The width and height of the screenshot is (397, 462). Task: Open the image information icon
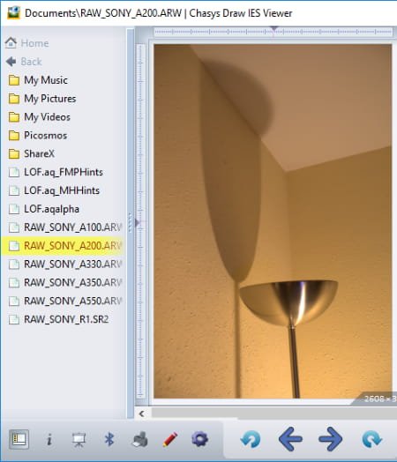pyautogui.click(x=49, y=440)
